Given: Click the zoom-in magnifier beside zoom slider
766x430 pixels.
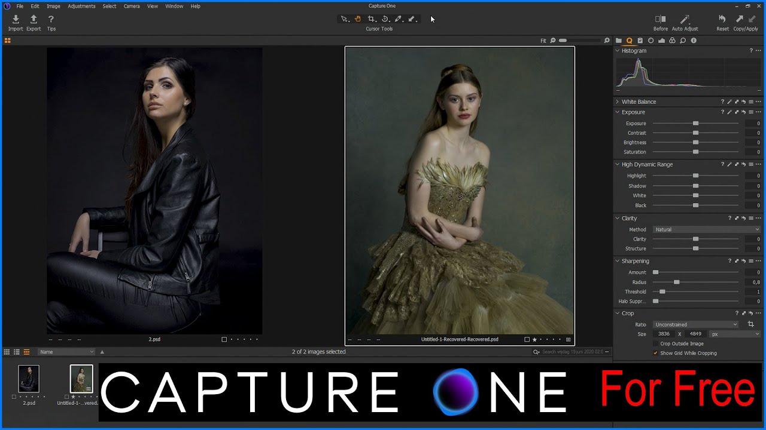Looking at the screenshot, I should coord(607,41).
